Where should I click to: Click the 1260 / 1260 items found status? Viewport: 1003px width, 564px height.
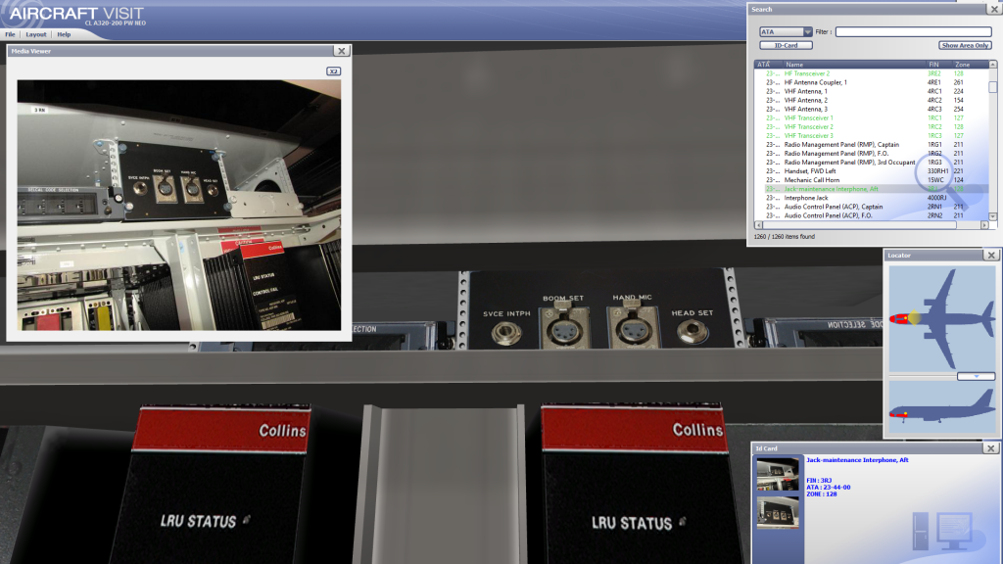[x=785, y=237]
